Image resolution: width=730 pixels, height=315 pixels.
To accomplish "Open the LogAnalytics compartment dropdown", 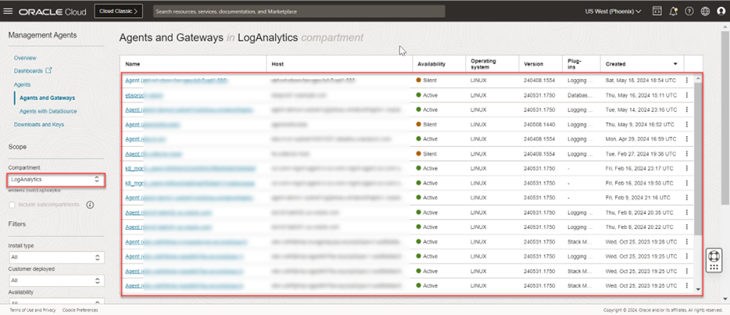I will [x=56, y=179].
